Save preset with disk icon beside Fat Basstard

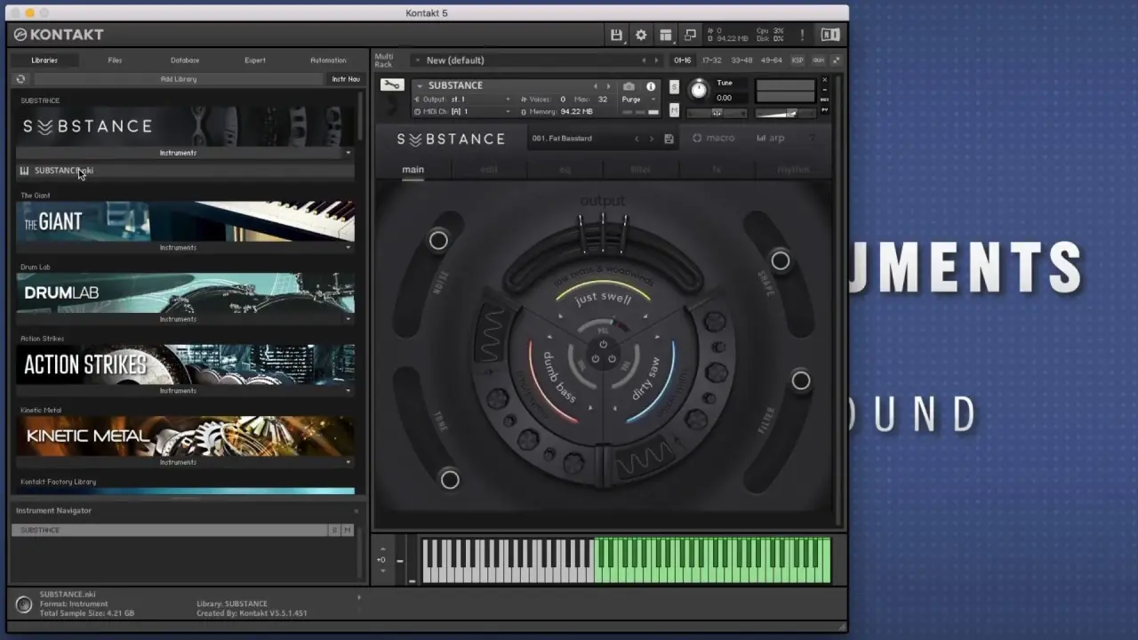669,139
